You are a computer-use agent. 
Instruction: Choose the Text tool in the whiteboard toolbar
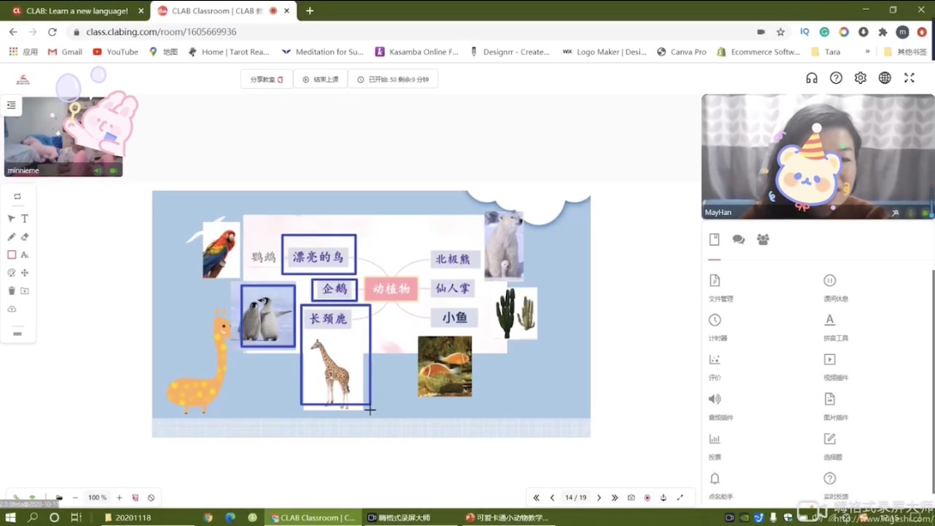(x=25, y=219)
